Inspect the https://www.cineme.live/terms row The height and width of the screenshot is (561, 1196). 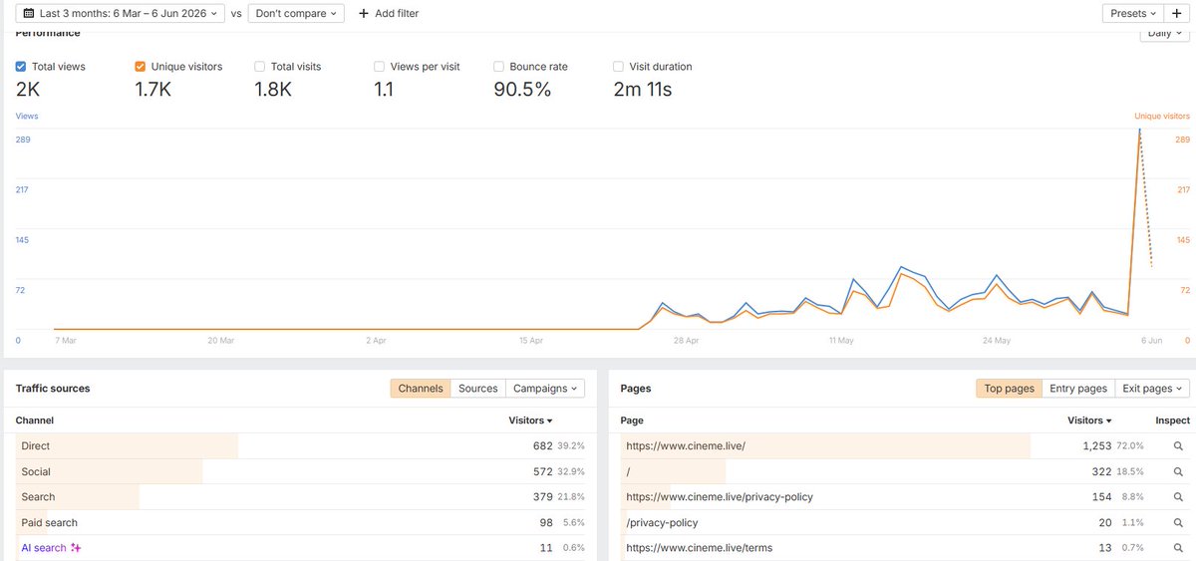click(x=1177, y=548)
